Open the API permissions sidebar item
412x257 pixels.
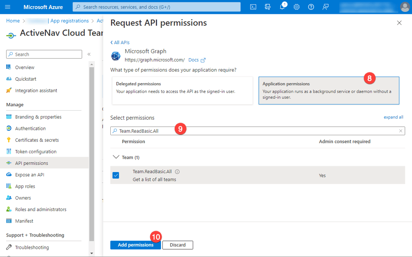(x=33, y=163)
